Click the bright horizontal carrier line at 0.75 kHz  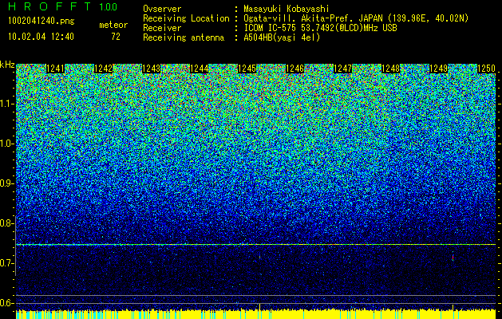point(256,245)
